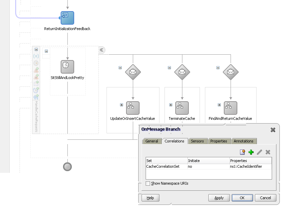Switch to the General tab
This screenshot has height=214, width=297.
tap(152, 141)
